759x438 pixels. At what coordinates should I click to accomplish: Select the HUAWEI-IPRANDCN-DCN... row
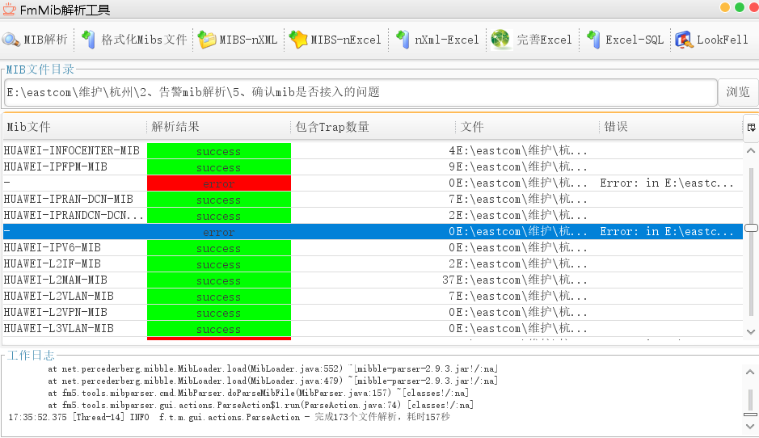tap(373, 216)
